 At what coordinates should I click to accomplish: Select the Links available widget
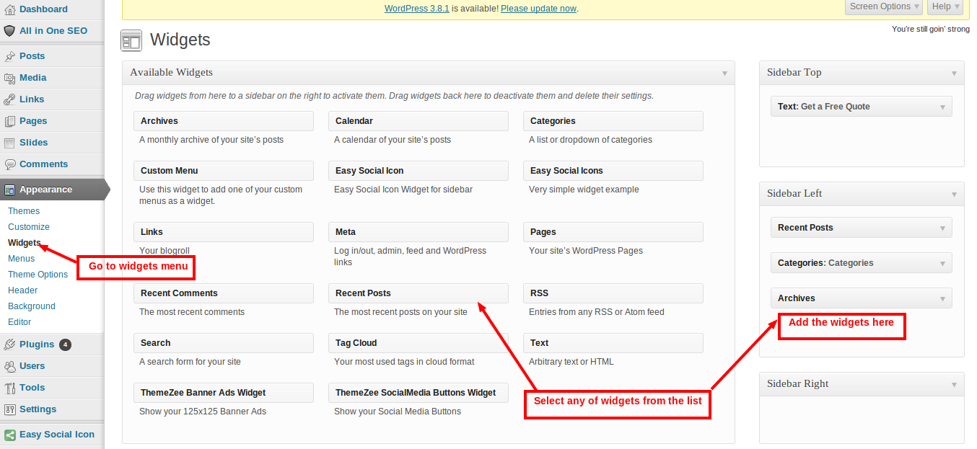tap(224, 232)
